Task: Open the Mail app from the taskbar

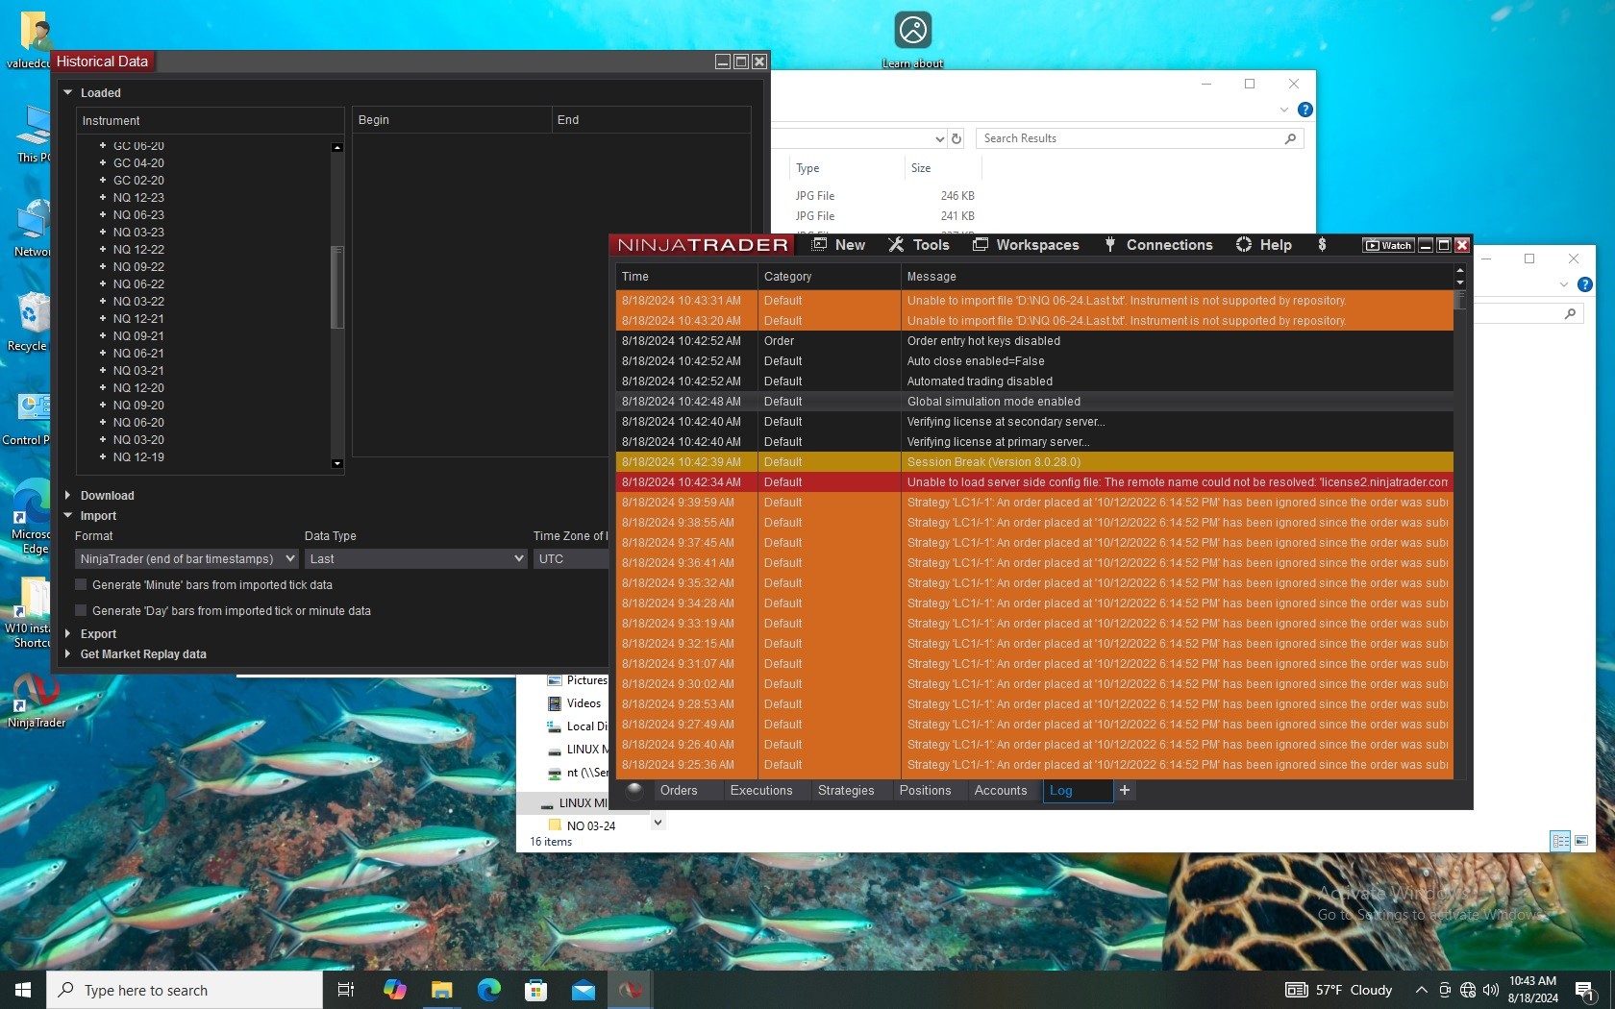Action: point(583,990)
